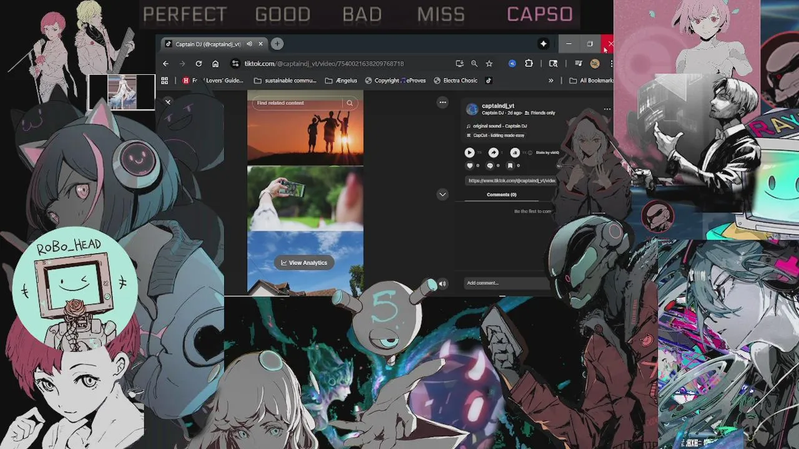Expand hidden bookmarks with double chevron
Image resolution: width=799 pixels, height=449 pixels.
pos(551,80)
